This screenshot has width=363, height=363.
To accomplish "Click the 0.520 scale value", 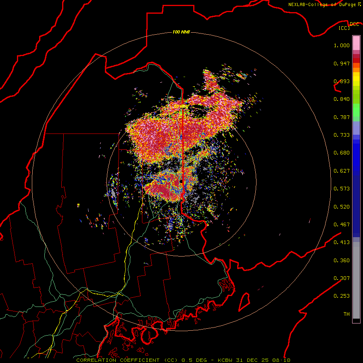I will (342, 207).
